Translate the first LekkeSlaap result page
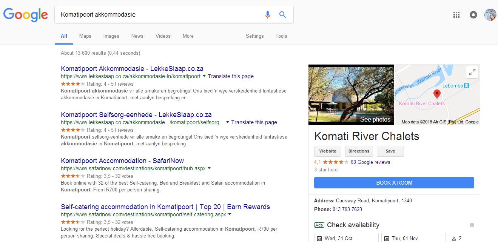 [x=231, y=76]
